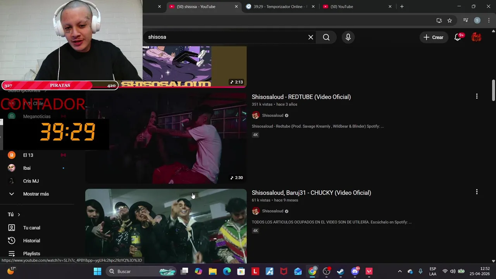Open Shisosaloud - REDTUBE (Video Oficial) title
The height and width of the screenshot is (279, 496).
(301, 97)
